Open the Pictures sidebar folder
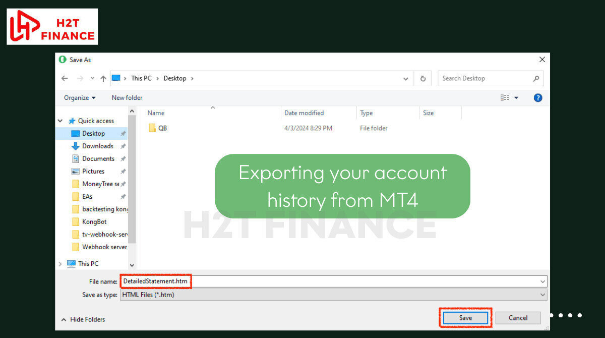This screenshot has height=338, width=605. (x=93, y=171)
